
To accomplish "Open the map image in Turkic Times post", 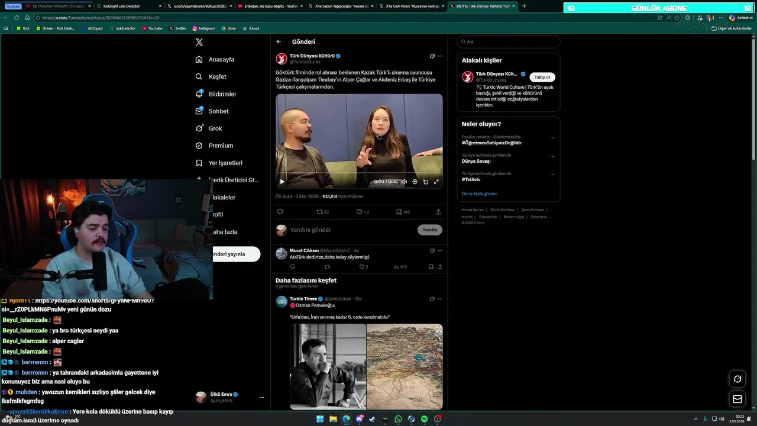I will click(405, 367).
